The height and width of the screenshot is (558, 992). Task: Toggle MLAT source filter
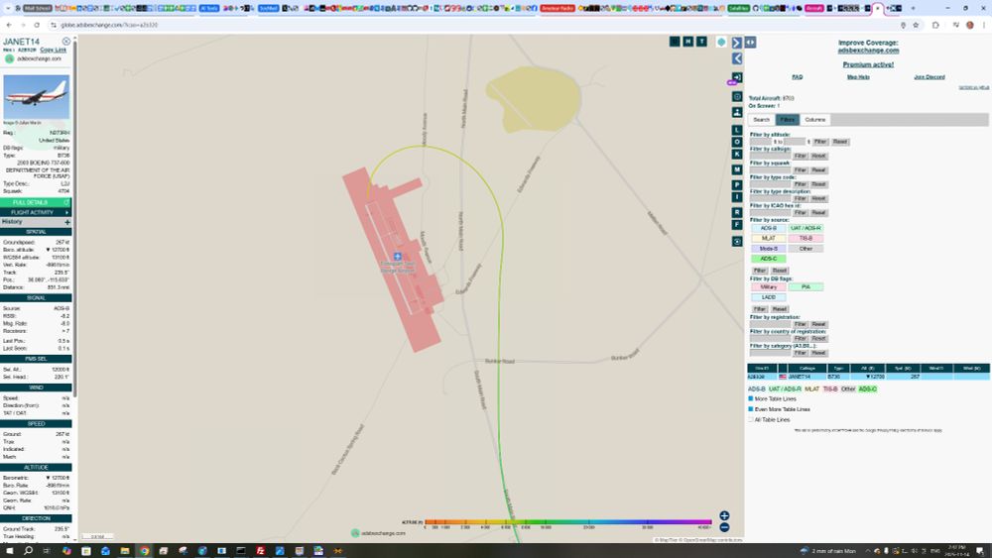coord(769,238)
